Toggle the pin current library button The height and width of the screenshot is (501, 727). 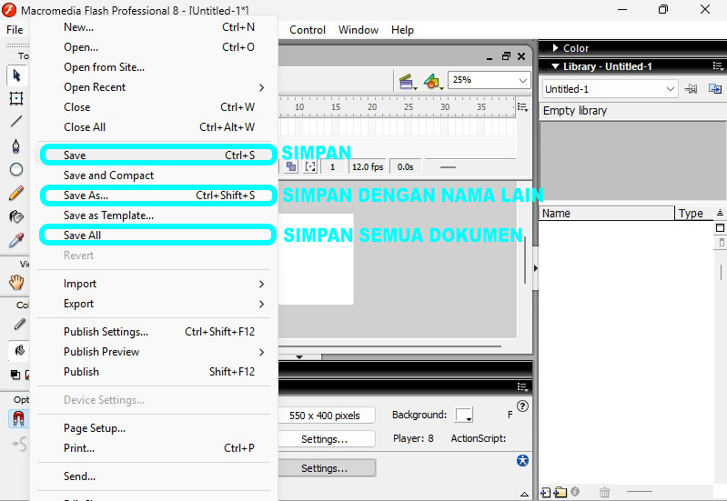692,89
